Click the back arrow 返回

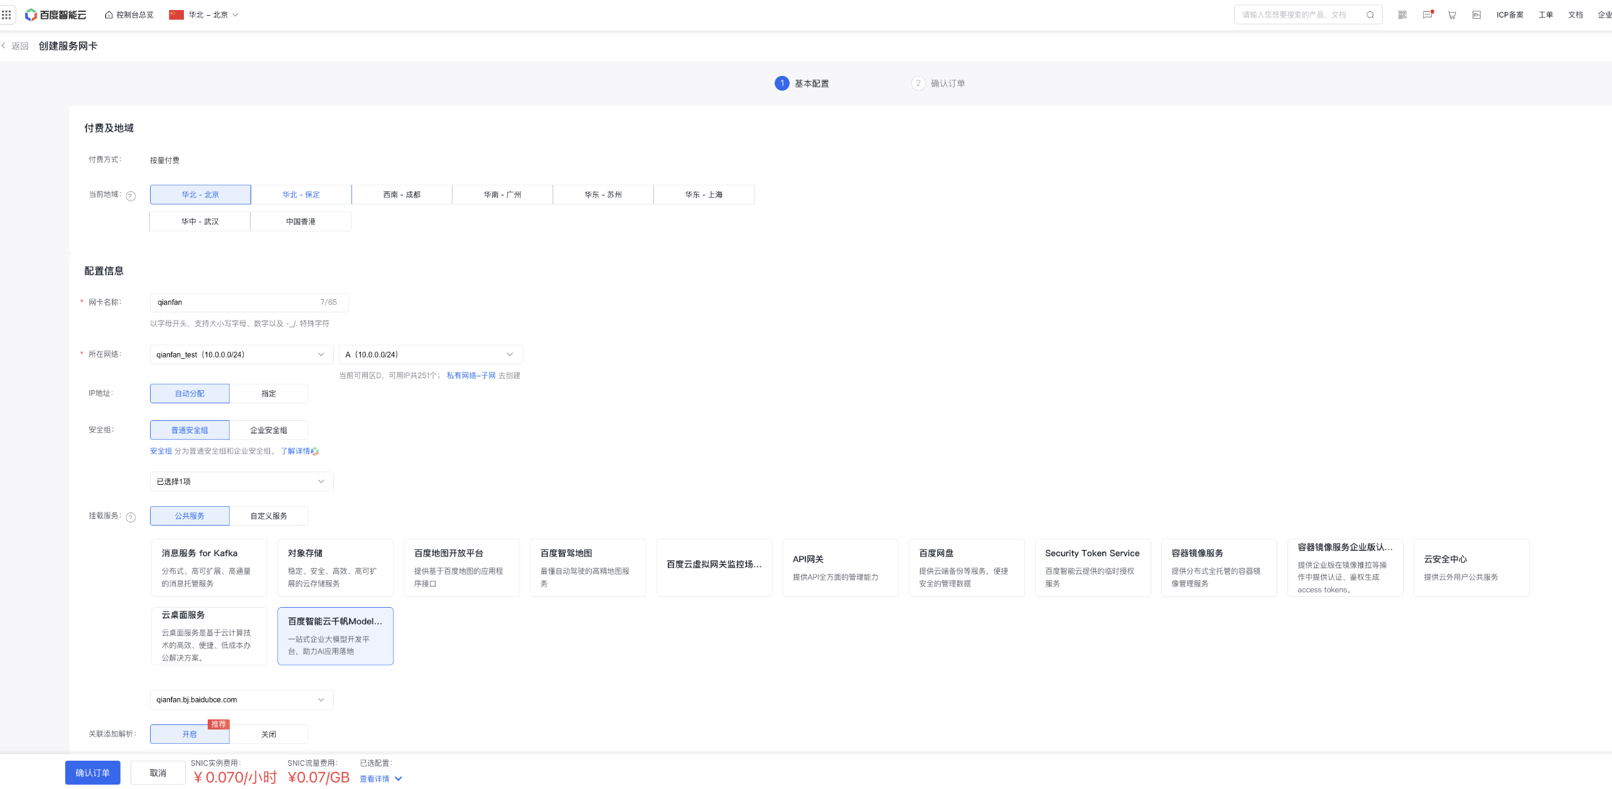(16, 46)
